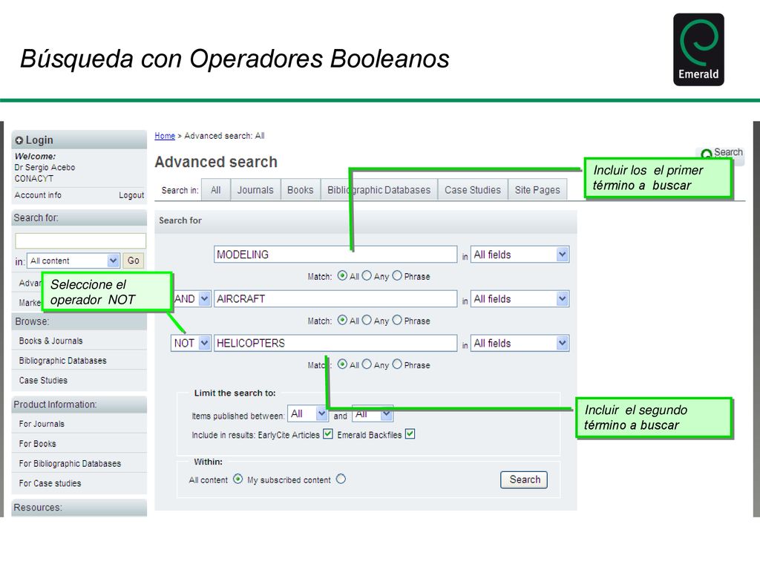
Task: Open the first published-between year dropdown
Action: point(308,413)
